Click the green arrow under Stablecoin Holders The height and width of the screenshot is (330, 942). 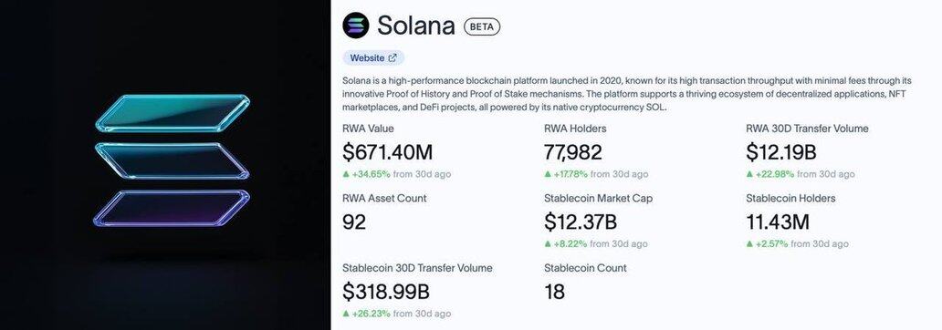point(749,244)
